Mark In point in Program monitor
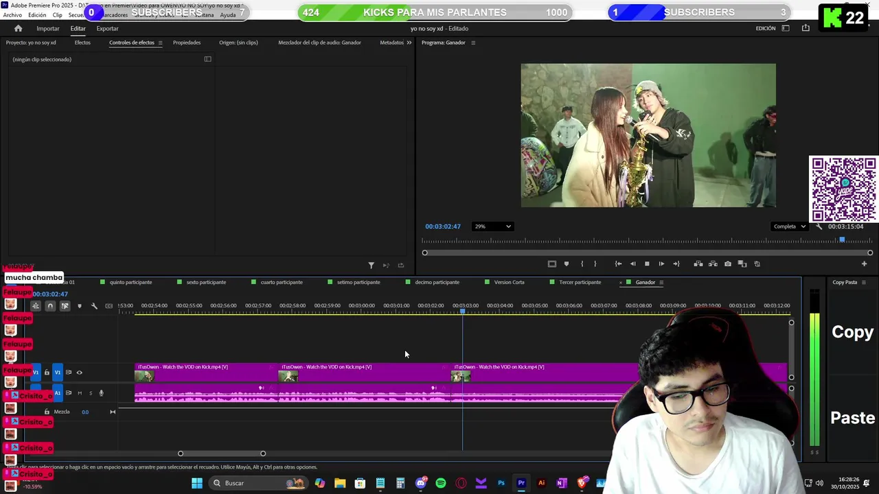The width and height of the screenshot is (879, 494). coord(582,263)
